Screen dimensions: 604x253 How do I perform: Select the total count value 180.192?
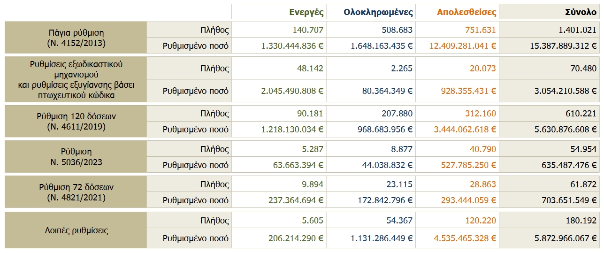point(581,220)
